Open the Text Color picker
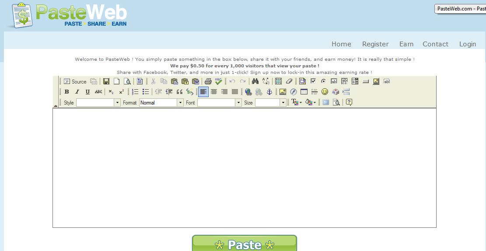The height and width of the screenshot is (251, 486). (x=297, y=102)
